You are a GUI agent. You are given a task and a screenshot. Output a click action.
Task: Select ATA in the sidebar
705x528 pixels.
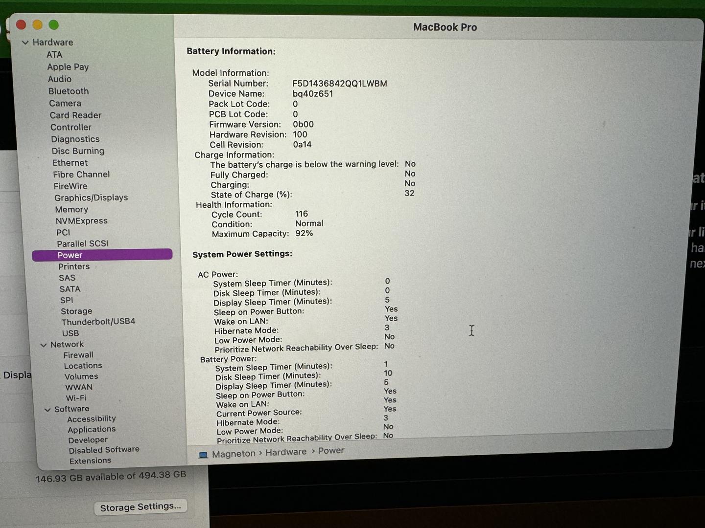pos(54,55)
